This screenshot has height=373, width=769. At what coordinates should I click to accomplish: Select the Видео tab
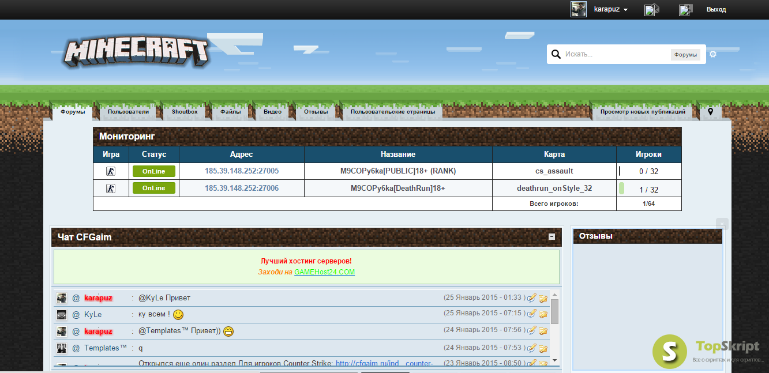(273, 111)
